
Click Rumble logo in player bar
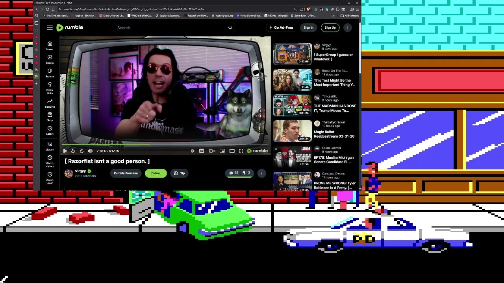[258, 151]
